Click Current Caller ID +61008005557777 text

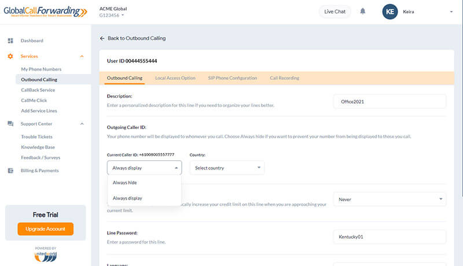[x=141, y=154]
